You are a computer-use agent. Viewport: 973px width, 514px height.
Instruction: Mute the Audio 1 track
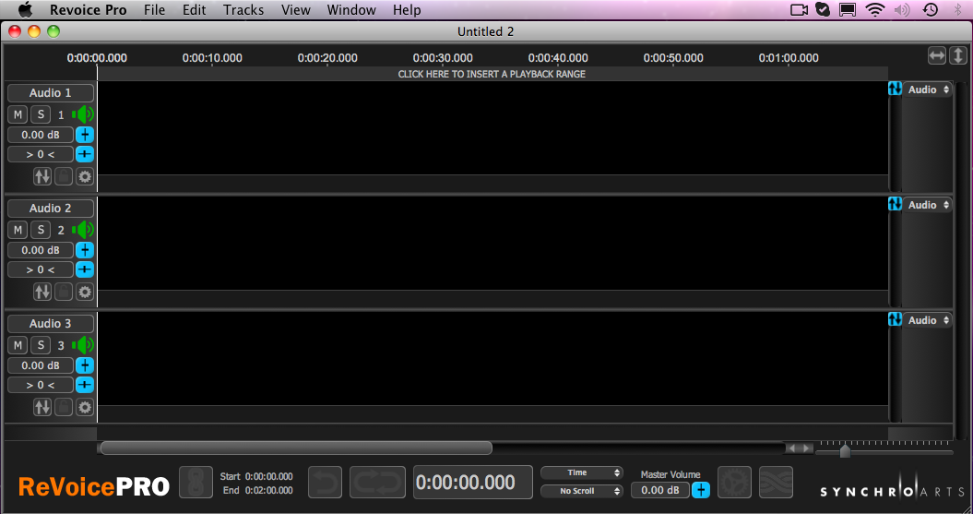(18, 114)
